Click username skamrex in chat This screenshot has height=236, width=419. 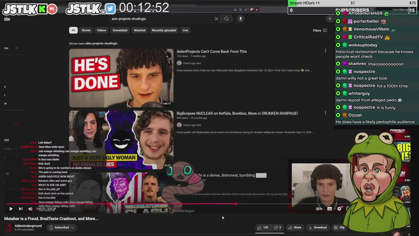[x=357, y=64]
